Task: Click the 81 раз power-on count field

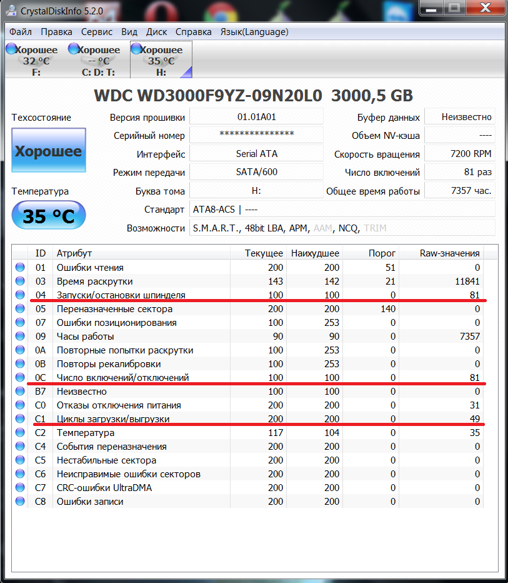Action: (460, 172)
